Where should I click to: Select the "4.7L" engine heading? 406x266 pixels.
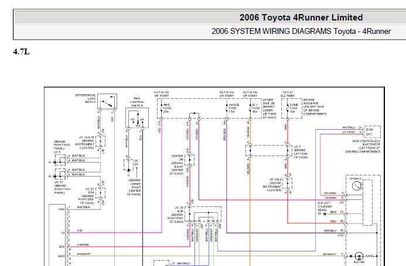[x=22, y=51]
